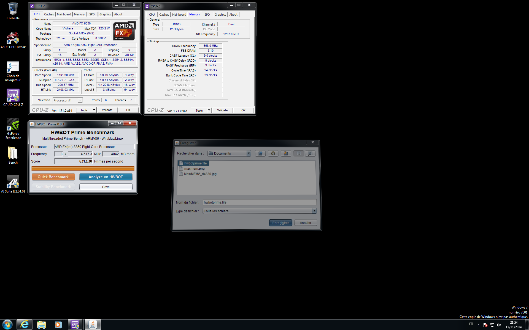Switch to CPU-Z taskbar button
The image size is (529, 330).
coord(75,325)
